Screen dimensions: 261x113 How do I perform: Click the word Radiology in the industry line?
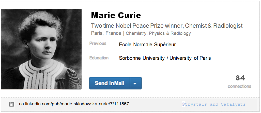pos(181,33)
